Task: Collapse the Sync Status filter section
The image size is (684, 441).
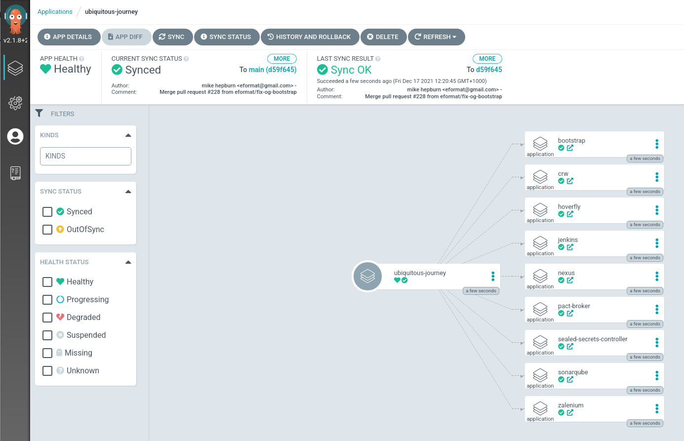Action: (128, 192)
